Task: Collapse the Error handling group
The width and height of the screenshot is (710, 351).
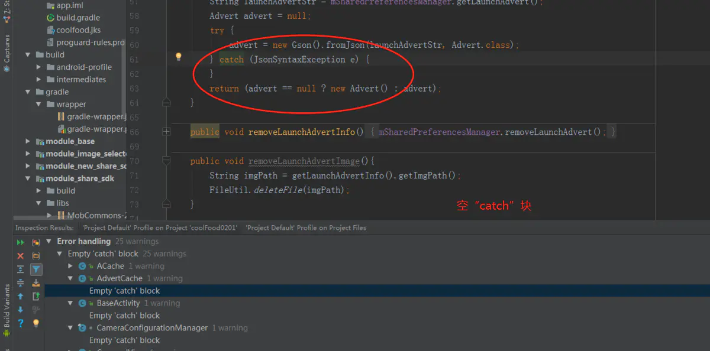Action: point(50,241)
